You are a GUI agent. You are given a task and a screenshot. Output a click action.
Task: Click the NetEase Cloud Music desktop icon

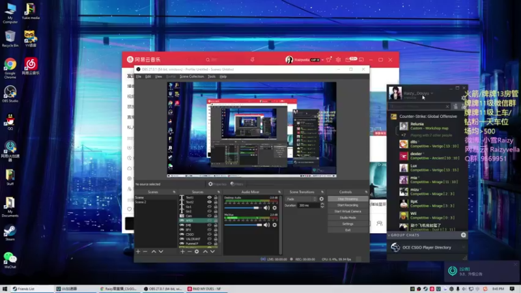(31, 66)
